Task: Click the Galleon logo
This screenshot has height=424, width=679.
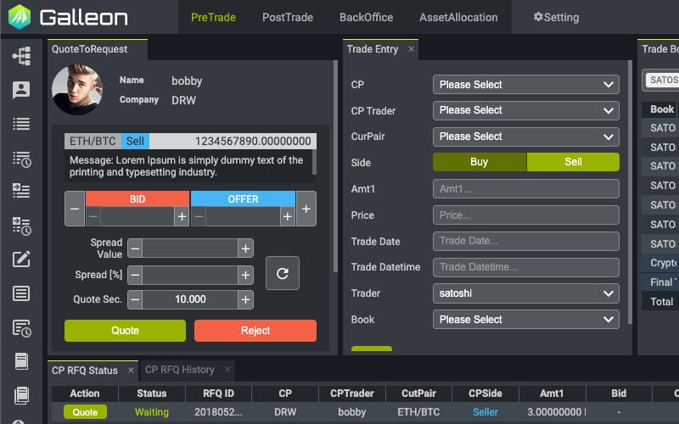Action: [x=69, y=17]
